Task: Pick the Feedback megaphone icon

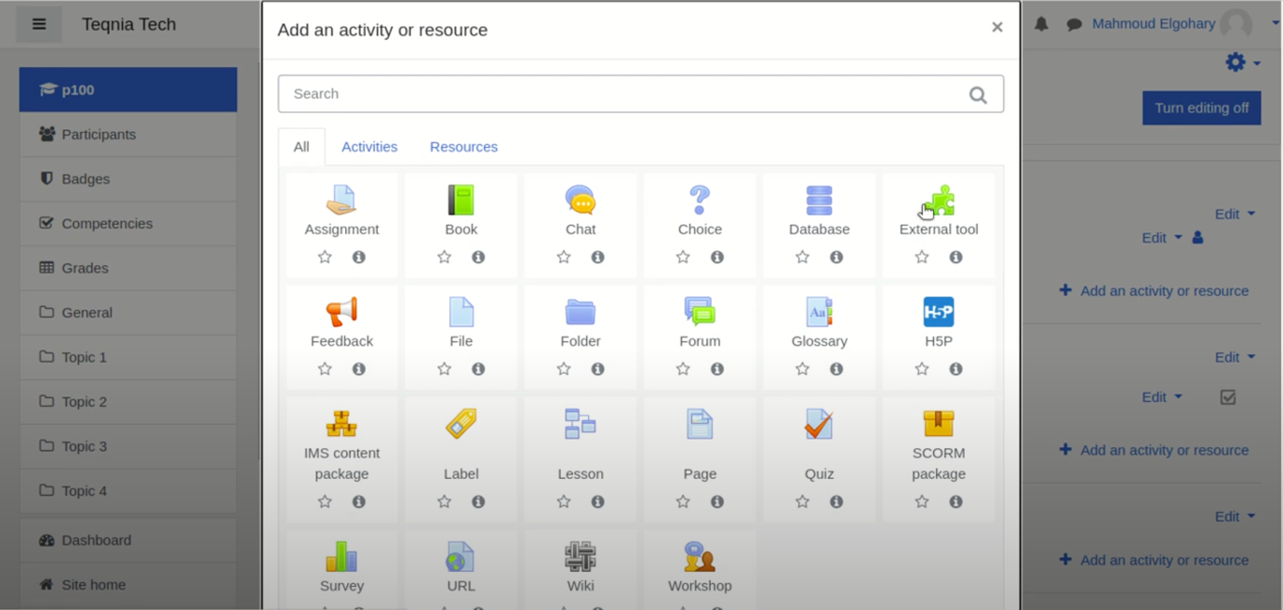Action: [x=341, y=312]
